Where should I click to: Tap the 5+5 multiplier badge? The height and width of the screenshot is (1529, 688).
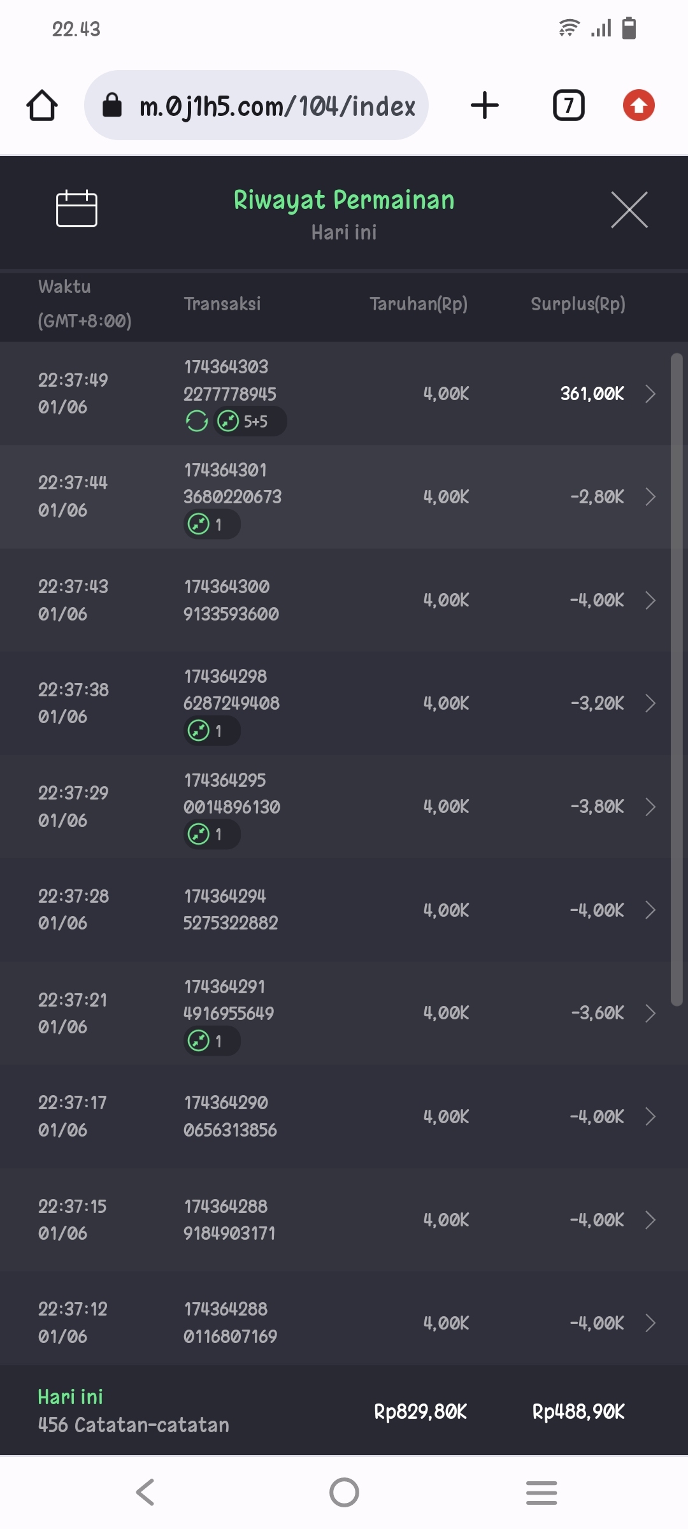click(250, 421)
